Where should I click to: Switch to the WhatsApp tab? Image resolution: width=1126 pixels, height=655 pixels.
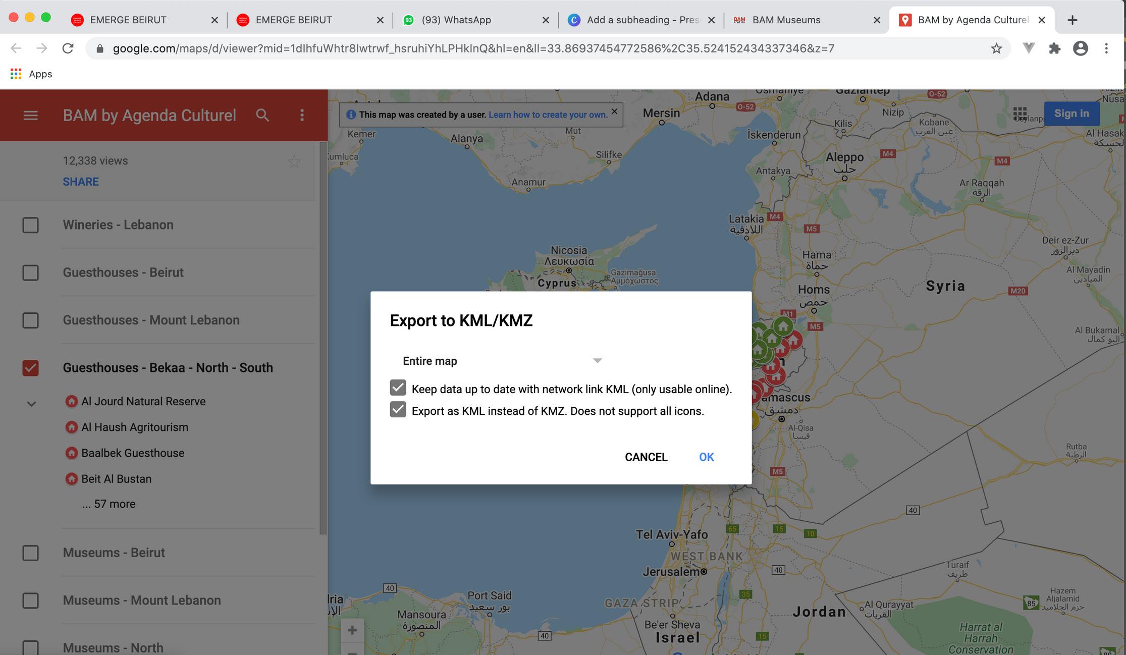pyautogui.click(x=456, y=20)
